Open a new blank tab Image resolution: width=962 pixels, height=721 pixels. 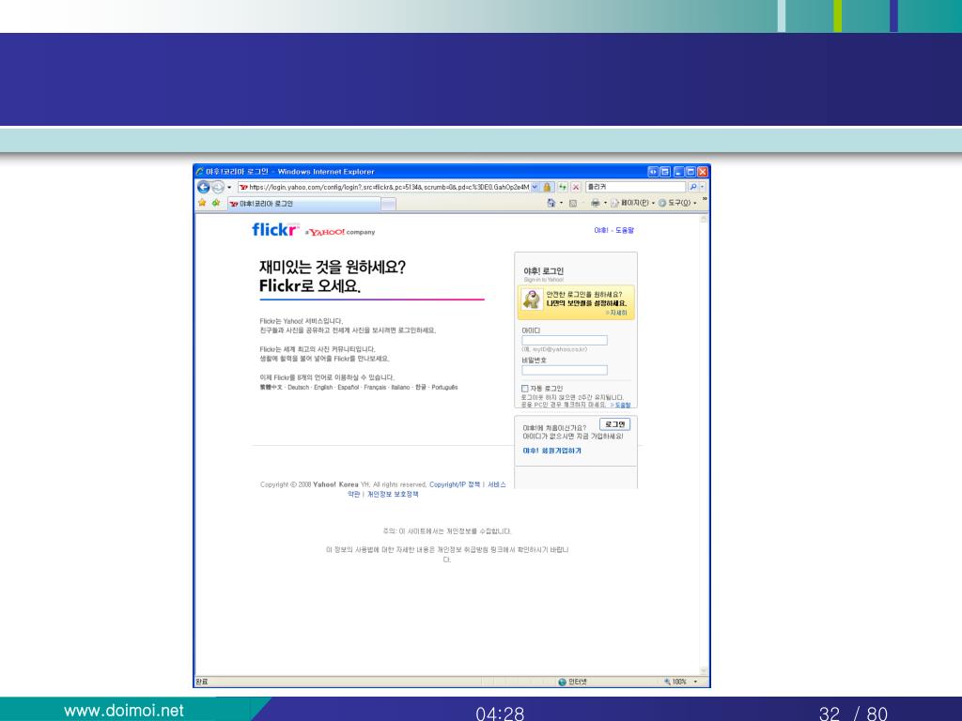pyautogui.click(x=388, y=204)
